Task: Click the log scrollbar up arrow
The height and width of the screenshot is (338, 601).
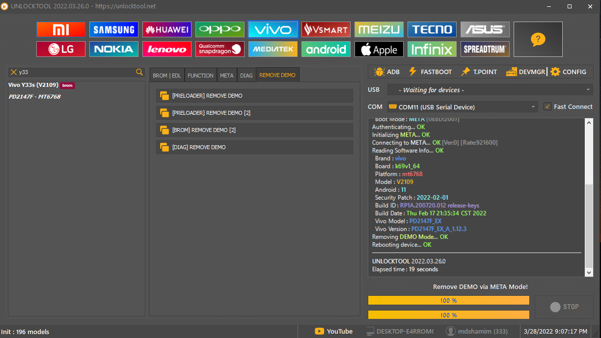Action: 589,122
